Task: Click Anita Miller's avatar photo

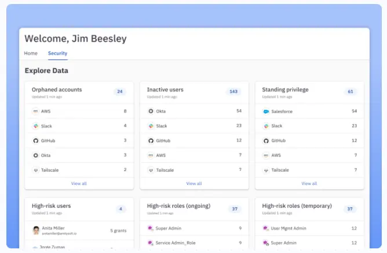Action: pyautogui.click(x=36, y=230)
